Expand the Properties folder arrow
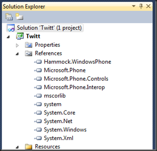The width and height of the screenshot is (157, 151). tap(17, 45)
